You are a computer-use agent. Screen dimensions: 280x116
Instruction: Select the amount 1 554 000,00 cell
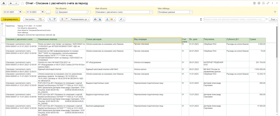[x=257, y=70]
